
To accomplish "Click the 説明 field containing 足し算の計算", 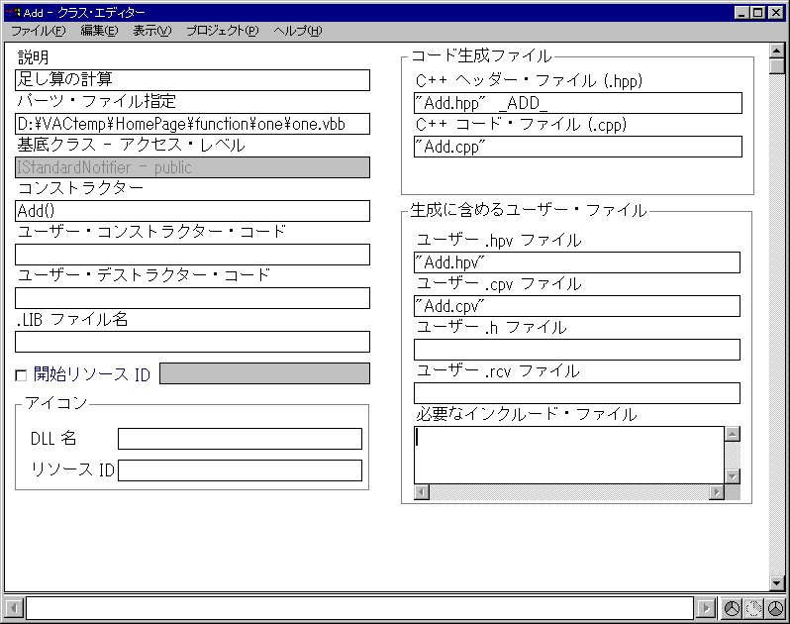I will coord(192,80).
